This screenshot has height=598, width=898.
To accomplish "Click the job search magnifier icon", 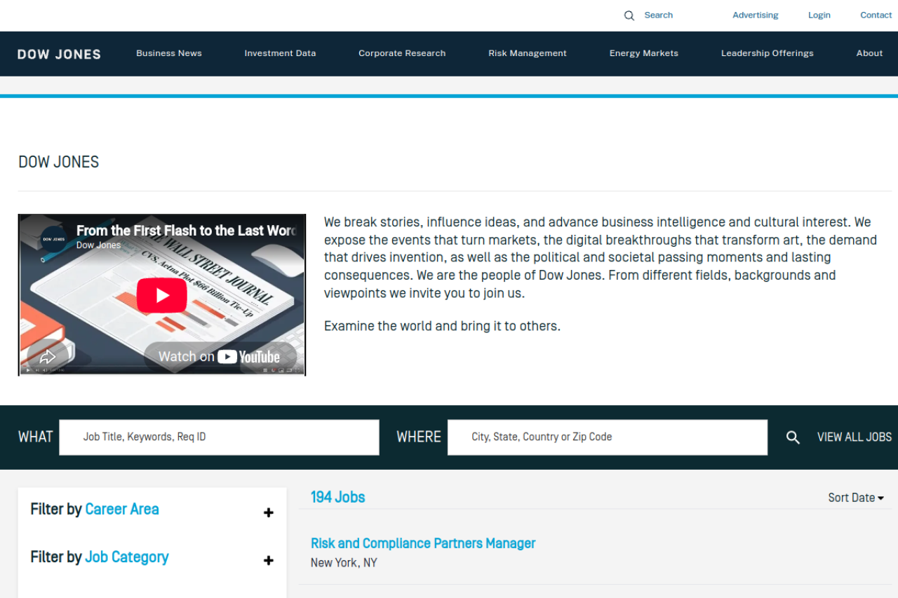I will point(793,437).
